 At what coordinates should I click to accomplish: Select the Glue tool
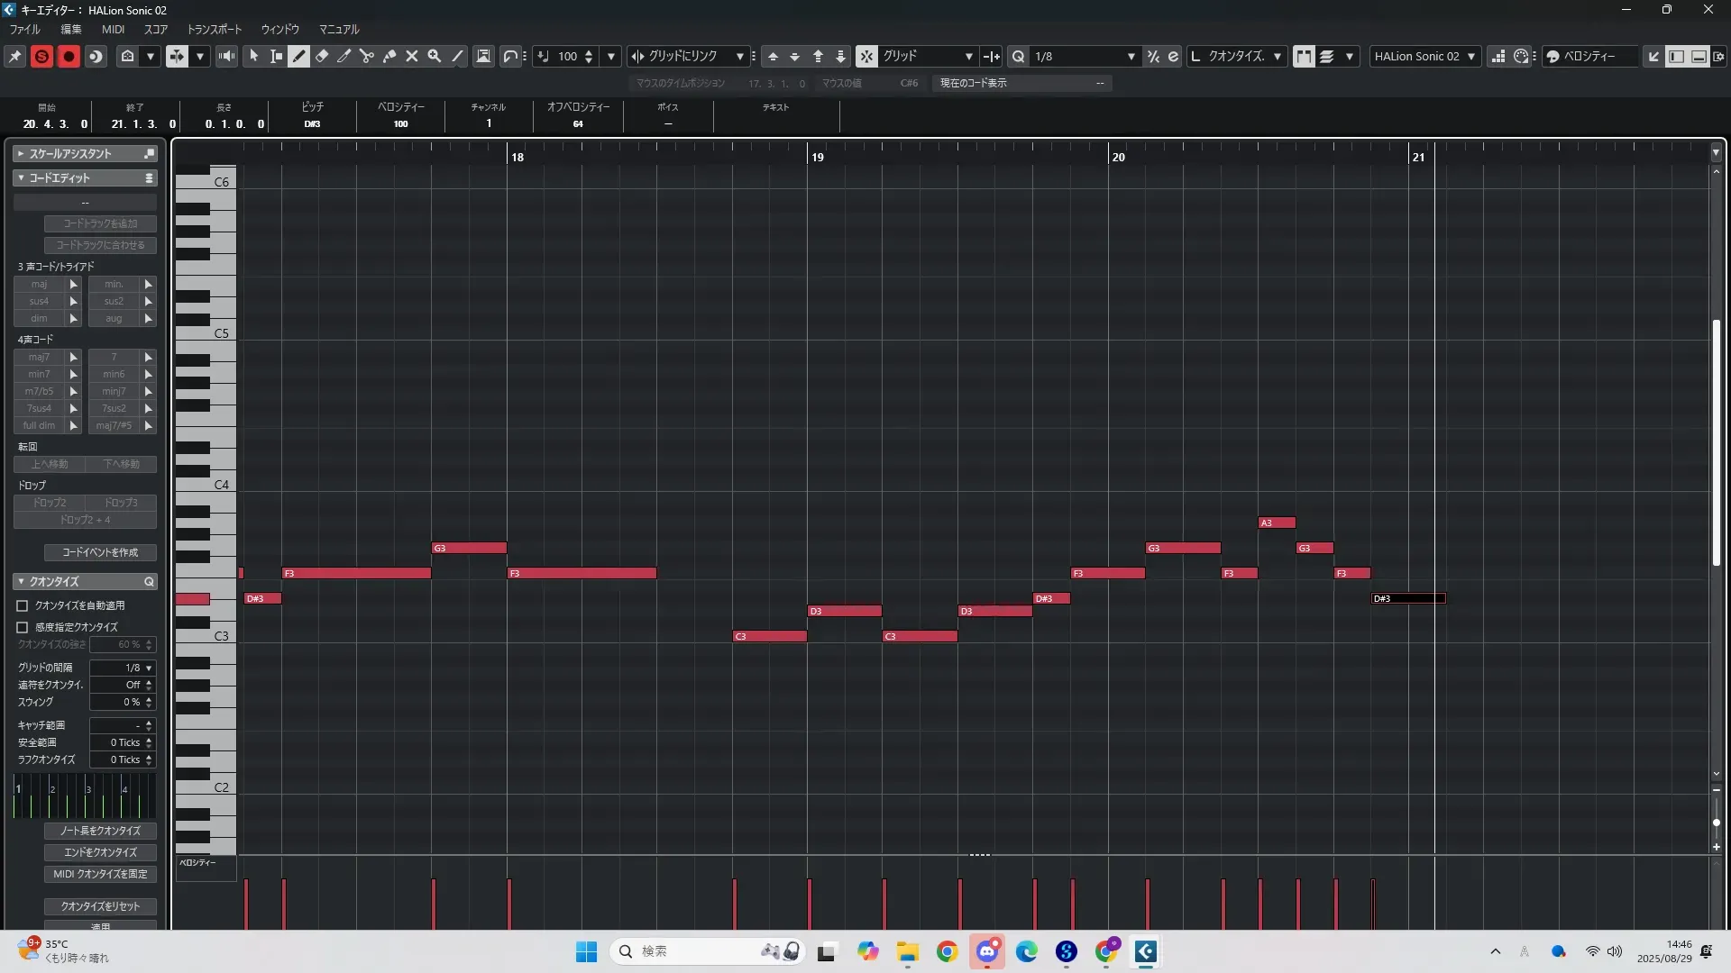[389, 56]
